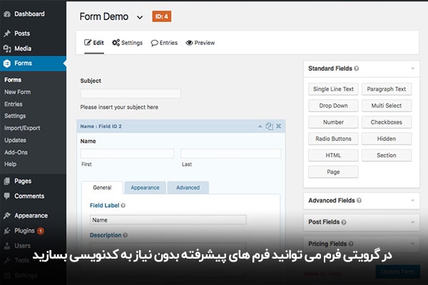Image resolution: width=428 pixels, height=285 pixels.
Task: Collapse the Name field with the up arrow
Action: (260, 126)
